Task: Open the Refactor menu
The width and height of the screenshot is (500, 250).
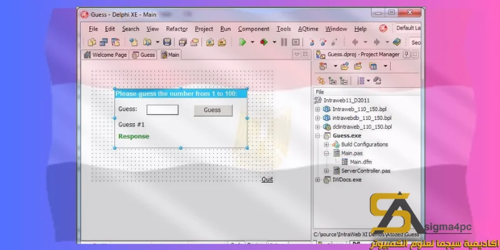Action: [177, 29]
